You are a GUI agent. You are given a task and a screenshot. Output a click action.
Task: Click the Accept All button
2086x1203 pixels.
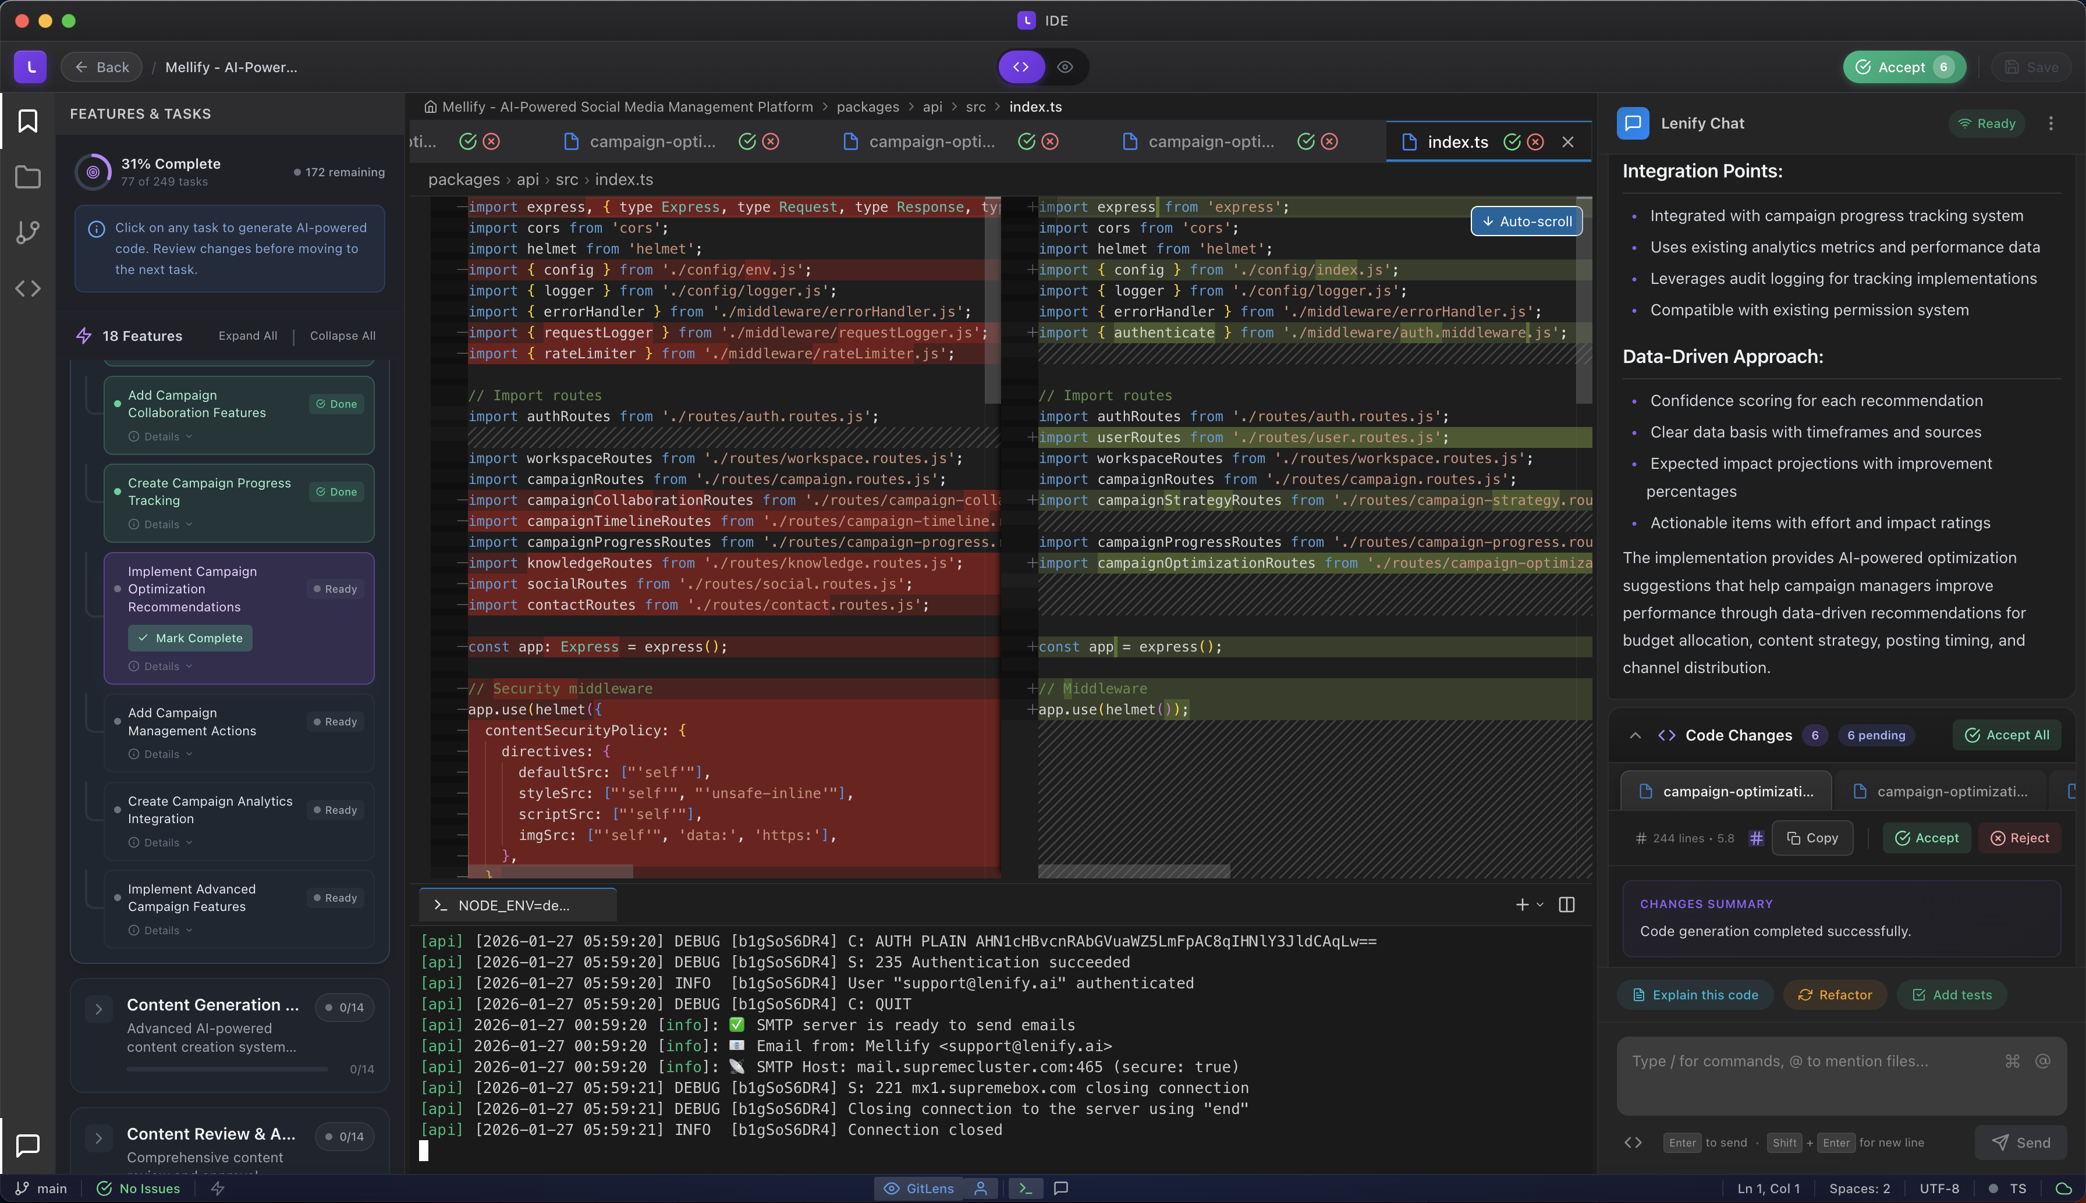2007,735
